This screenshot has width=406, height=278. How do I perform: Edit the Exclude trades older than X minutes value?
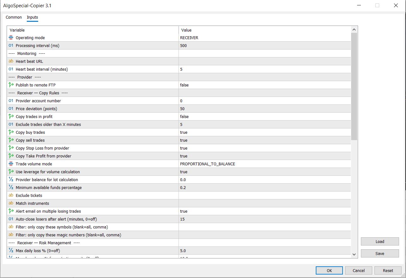[265, 124]
